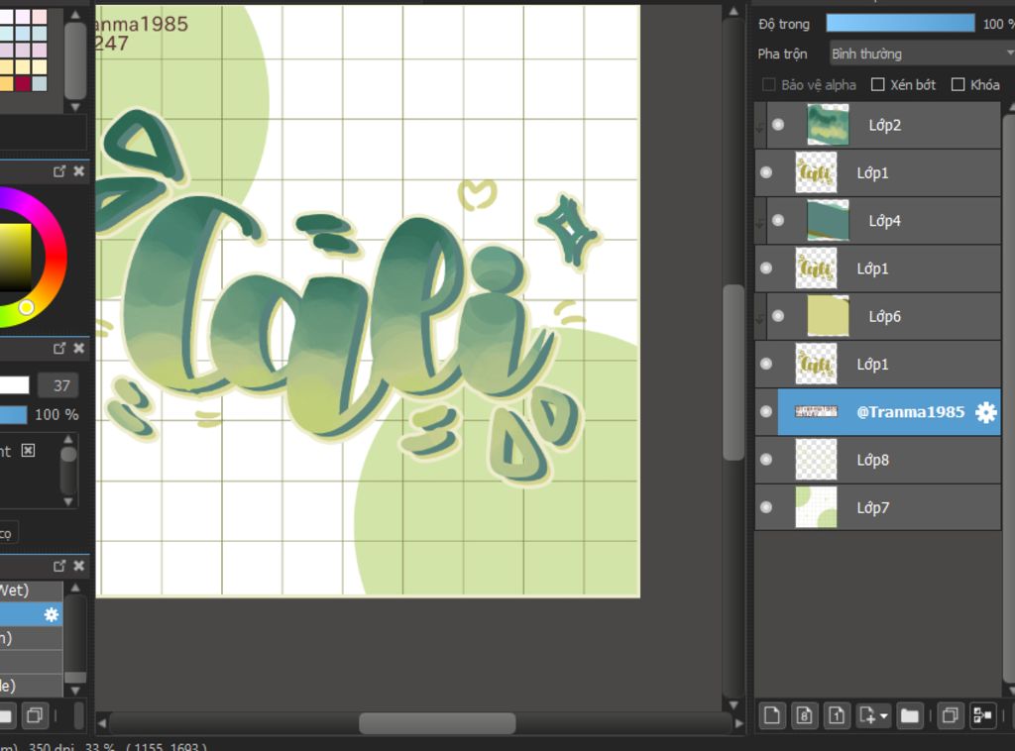This screenshot has width=1015, height=751.
Task: Hide the Lớp6 layer
Action: coord(778,316)
